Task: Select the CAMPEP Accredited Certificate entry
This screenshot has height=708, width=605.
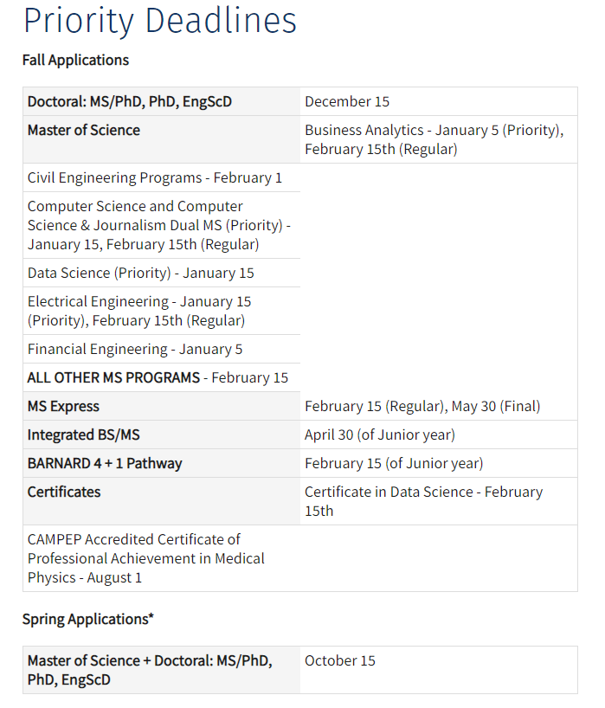Action: point(145,558)
